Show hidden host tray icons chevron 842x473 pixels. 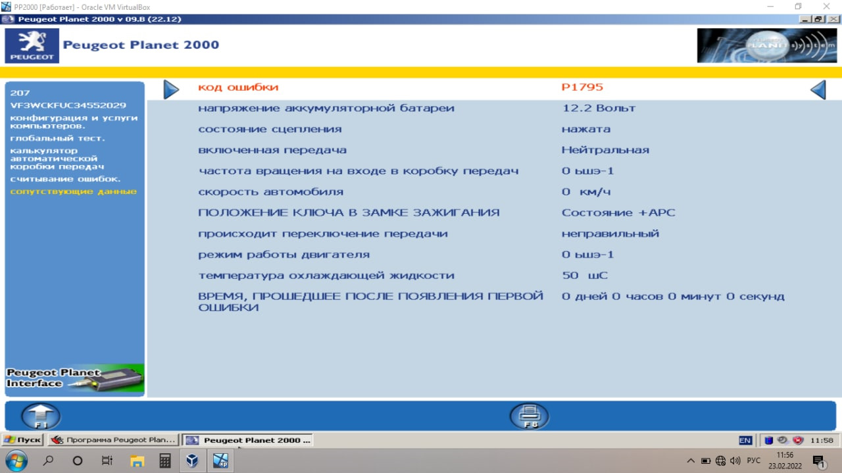pyautogui.click(x=690, y=461)
